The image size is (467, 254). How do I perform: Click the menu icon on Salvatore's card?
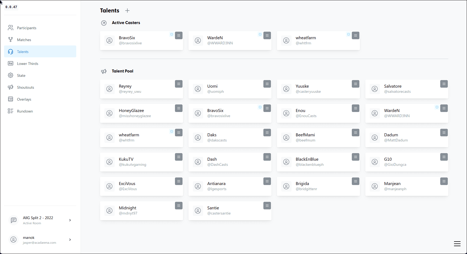(x=444, y=84)
